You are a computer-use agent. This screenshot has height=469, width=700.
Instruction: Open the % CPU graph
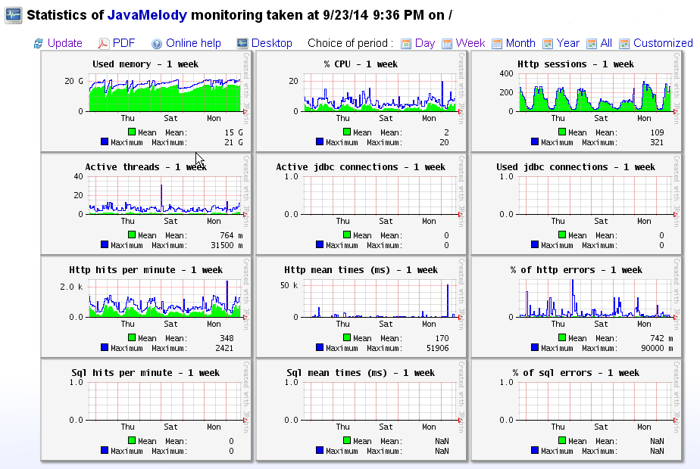pos(361,93)
